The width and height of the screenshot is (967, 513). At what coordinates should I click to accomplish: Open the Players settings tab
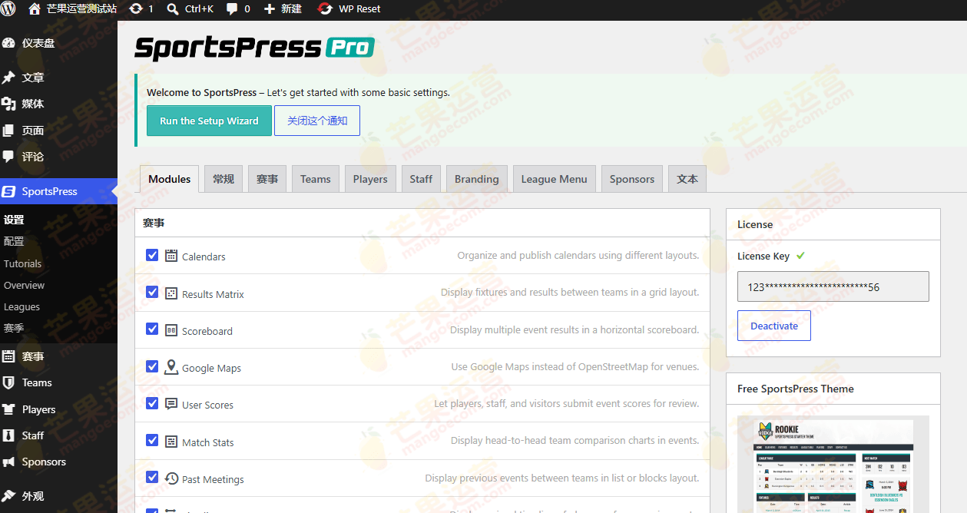pyautogui.click(x=370, y=179)
